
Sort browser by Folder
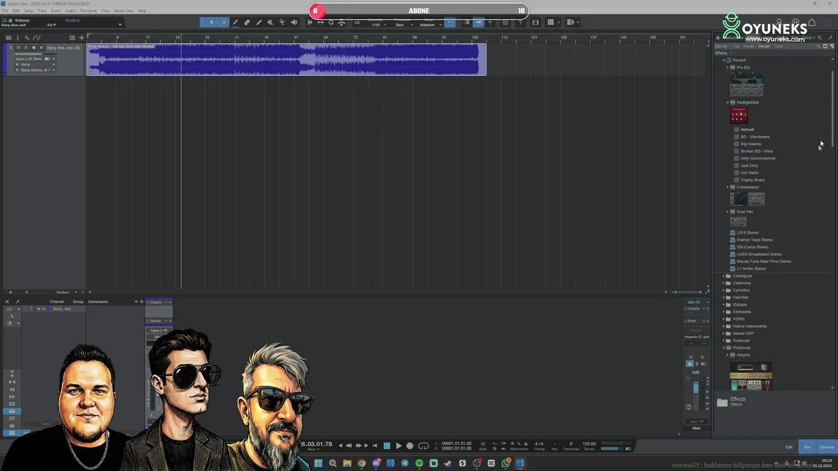748,46
